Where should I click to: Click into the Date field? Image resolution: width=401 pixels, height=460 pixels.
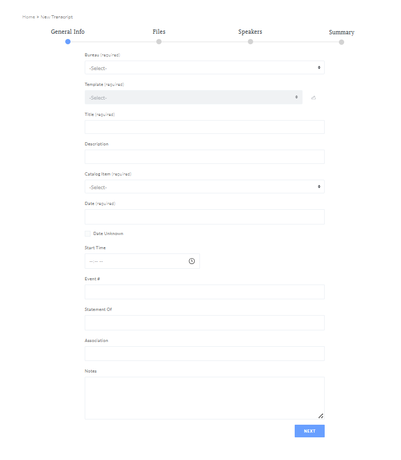coord(205,217)
